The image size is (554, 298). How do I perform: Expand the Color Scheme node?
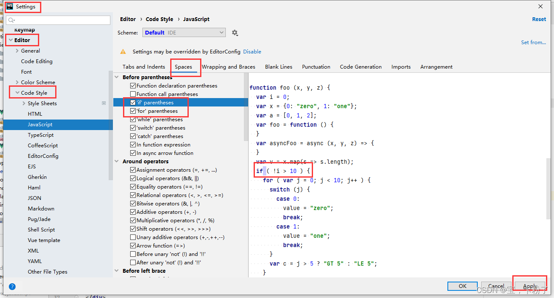[17, 82]
